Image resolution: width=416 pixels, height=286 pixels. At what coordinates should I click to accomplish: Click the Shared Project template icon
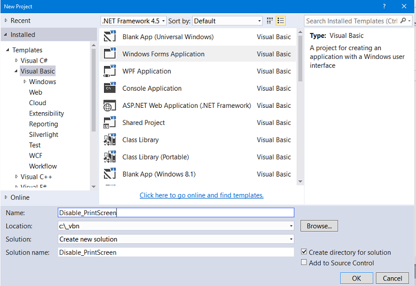(110, 123)
